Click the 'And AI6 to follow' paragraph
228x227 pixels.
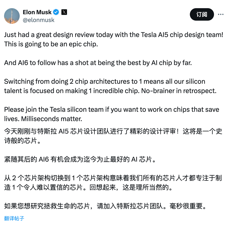(98, 63)
